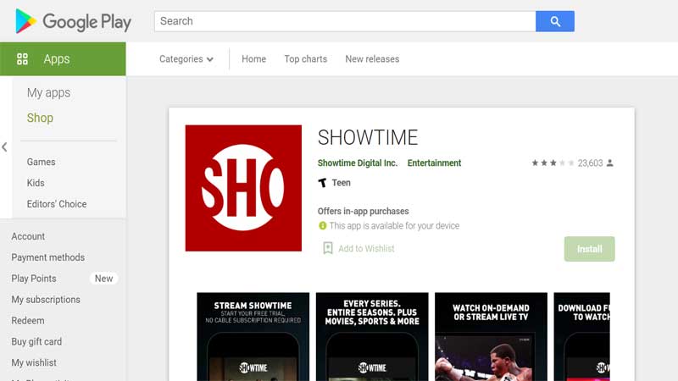The height and width of the screenshot is (381, 678).
Task: Open Showtime Digital Inc. developer page
Action: tap(358, 163)
